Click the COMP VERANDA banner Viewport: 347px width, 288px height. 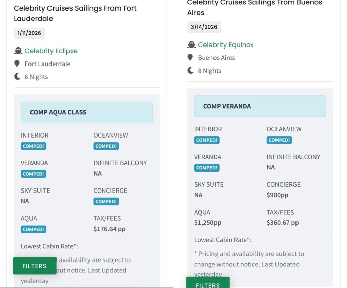tap(260, 106)
